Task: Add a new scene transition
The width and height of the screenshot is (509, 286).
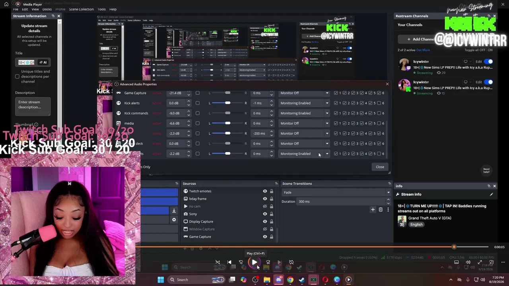Action: tap(373, 209)
